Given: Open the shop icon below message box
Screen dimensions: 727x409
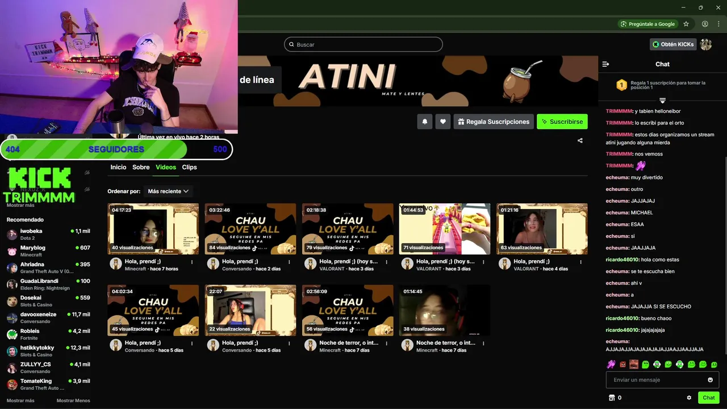Looking at the screenshot, I should point(612,398).
